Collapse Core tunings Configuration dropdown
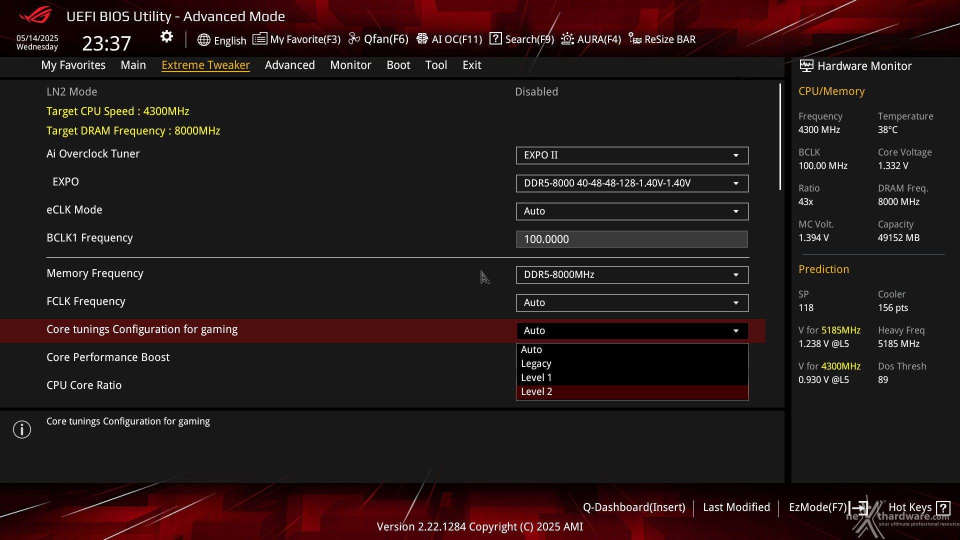This screenshot has height=540, width=960. point(632,331)
